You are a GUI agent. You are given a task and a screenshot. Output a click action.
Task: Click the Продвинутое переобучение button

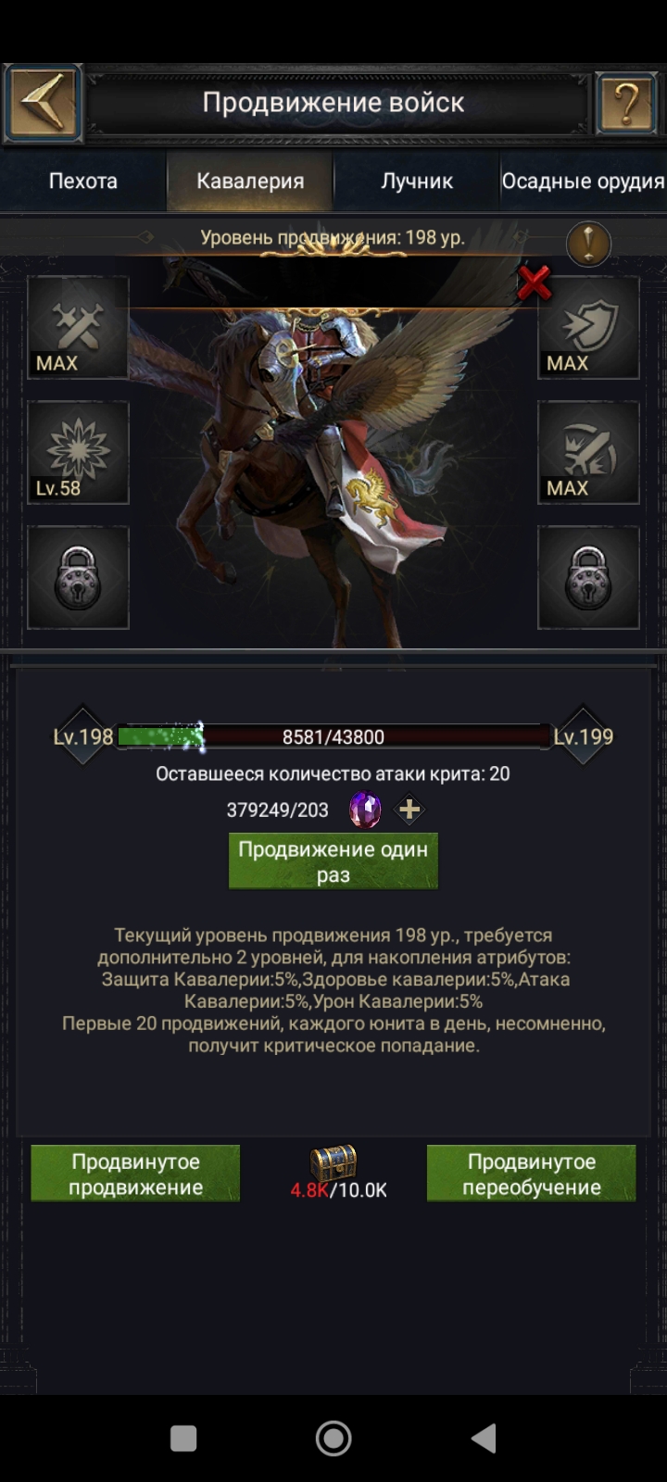pyautogui.click(x=532, y=1174)
